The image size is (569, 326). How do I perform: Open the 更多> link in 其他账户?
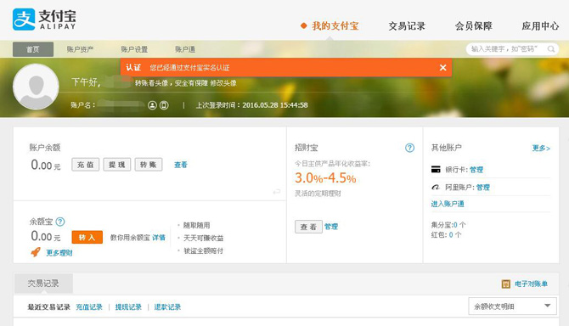click(541, 148)
